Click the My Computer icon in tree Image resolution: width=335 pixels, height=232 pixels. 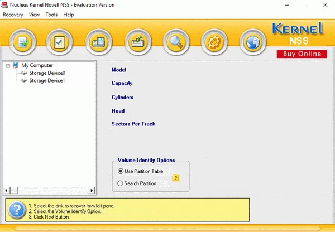[x=16, y=65]
